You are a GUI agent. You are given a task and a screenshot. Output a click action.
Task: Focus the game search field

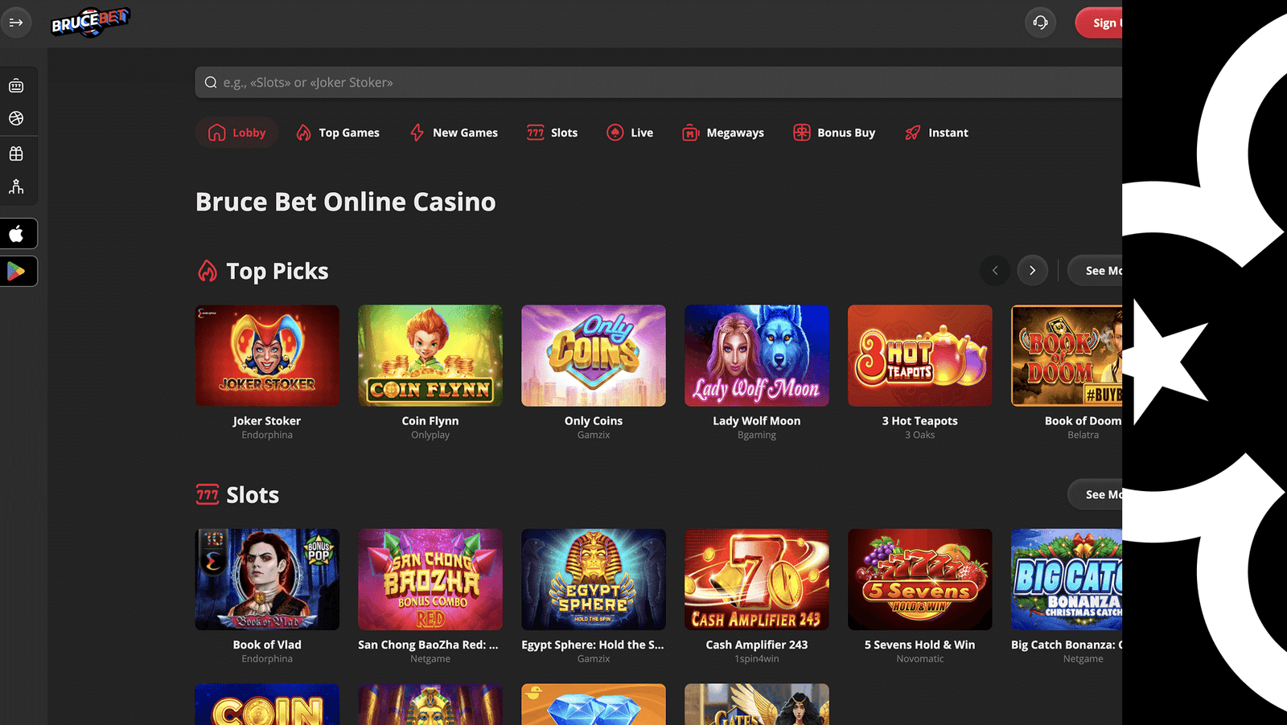pyautogui.click(x=658, y=83)
